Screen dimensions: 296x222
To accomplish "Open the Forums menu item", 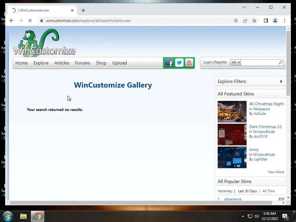I will click(x=82, y=63).
